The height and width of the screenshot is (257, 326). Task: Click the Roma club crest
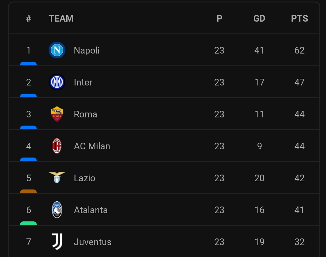pyautogui.click(x=57, y=114)
